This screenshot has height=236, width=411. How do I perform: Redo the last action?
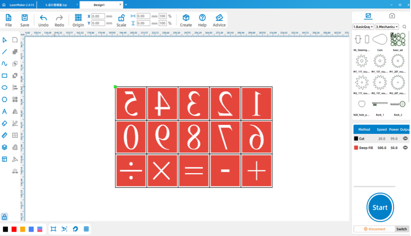[x=59, y=21]
